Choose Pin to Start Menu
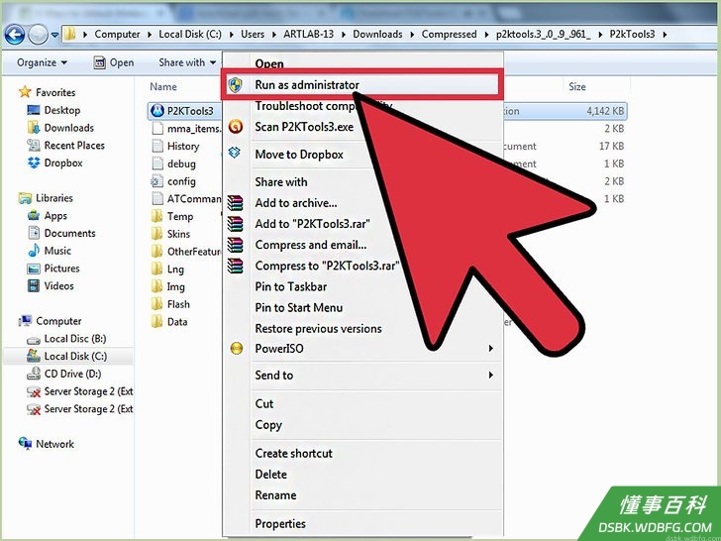The height and width of the screenshot is (541, 721). [299, 308]
